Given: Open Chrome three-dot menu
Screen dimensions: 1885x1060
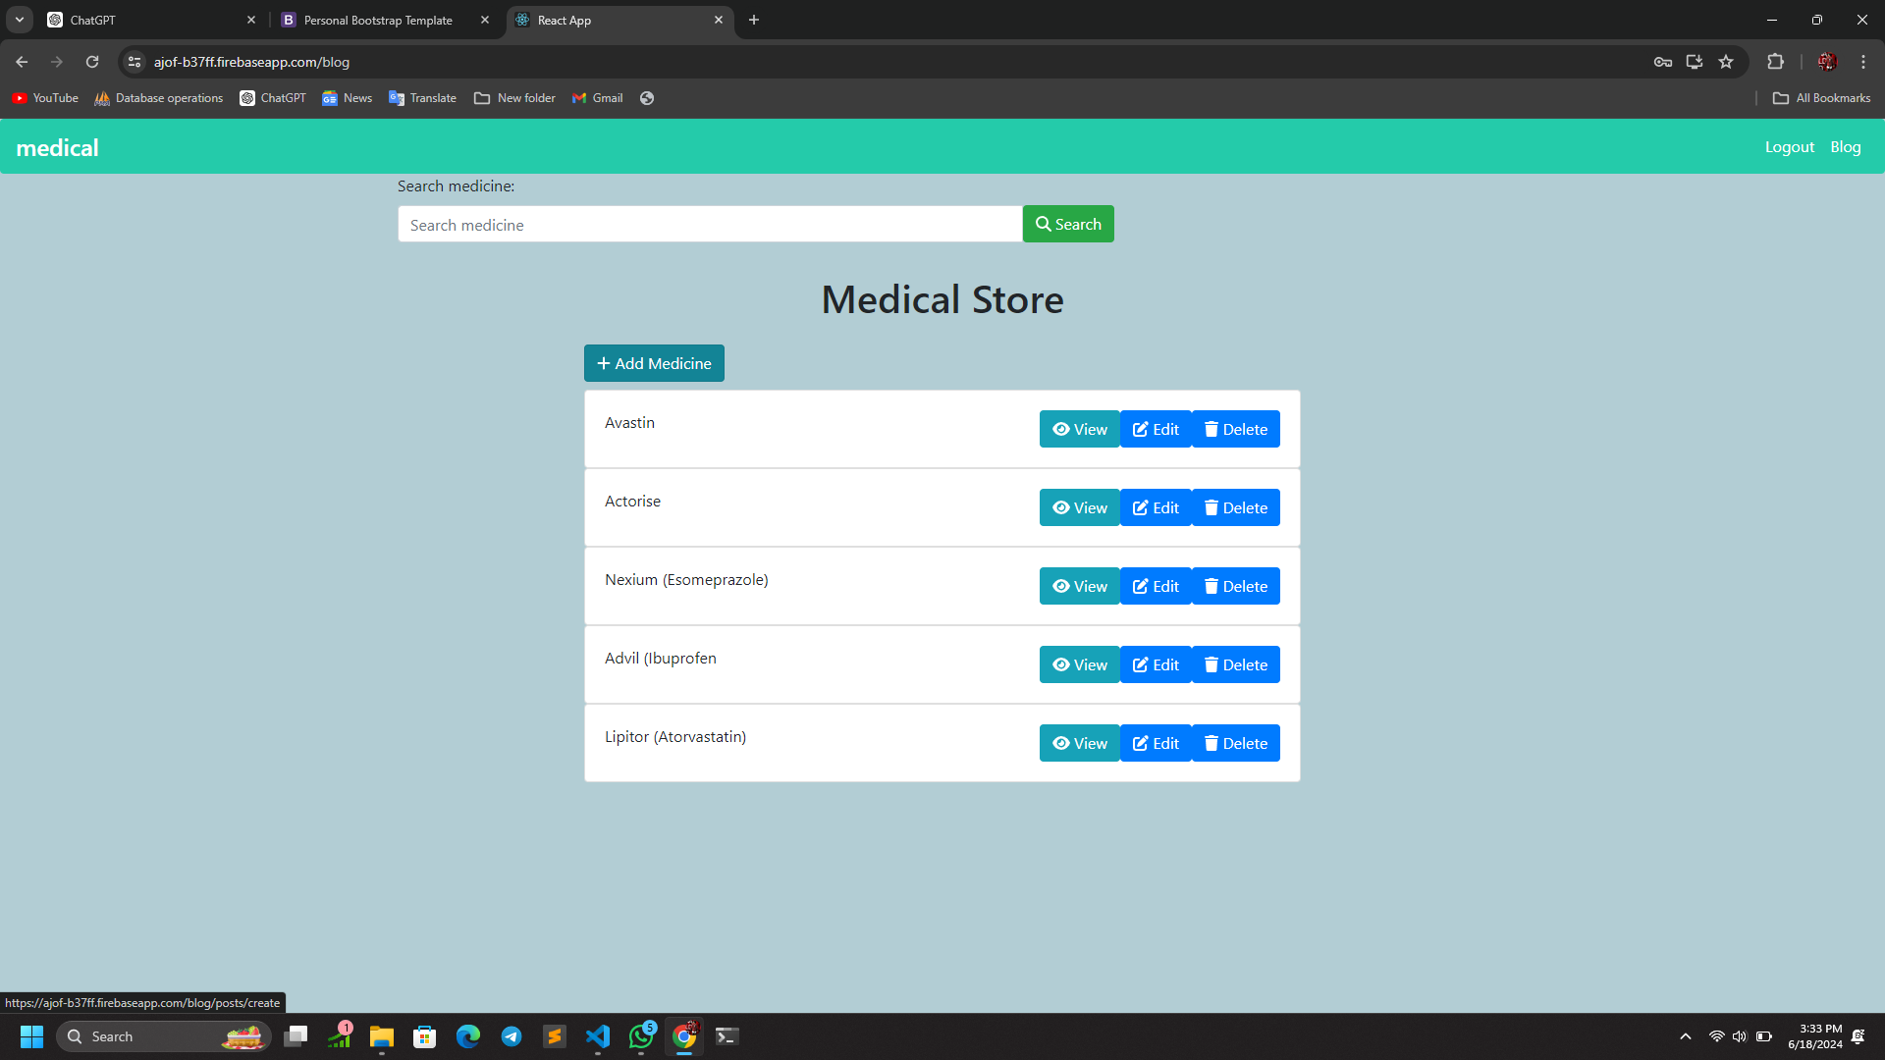Looking at the screenshot, I should 1862,62.
